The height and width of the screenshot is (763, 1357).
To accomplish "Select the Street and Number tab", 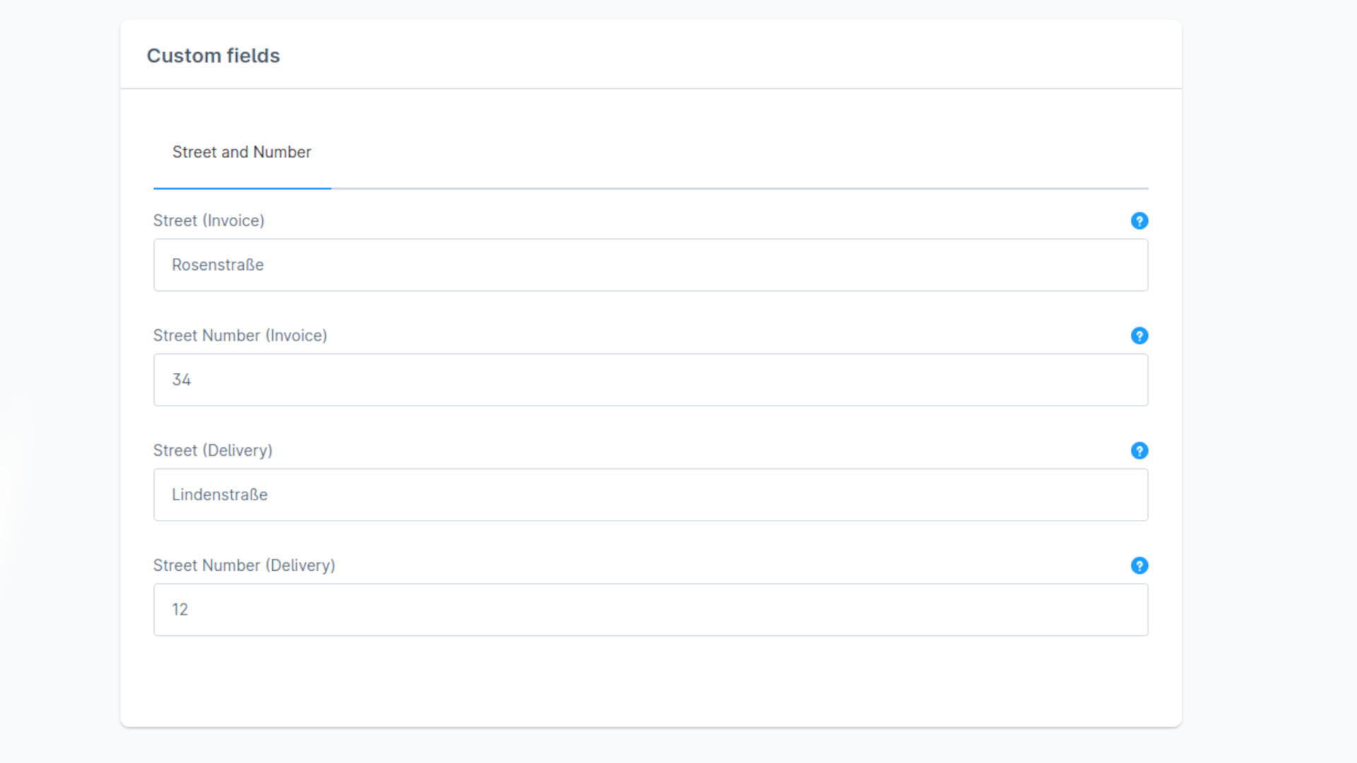I will pyautogui.click(x=242, y=153).
